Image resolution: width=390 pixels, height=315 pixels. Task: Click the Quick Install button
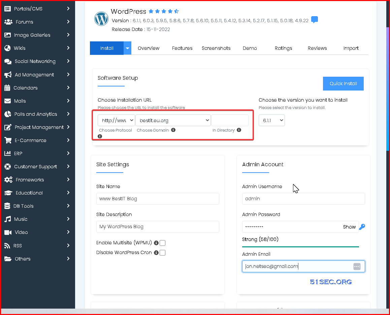pyautogui.click(x=343, y=83)
